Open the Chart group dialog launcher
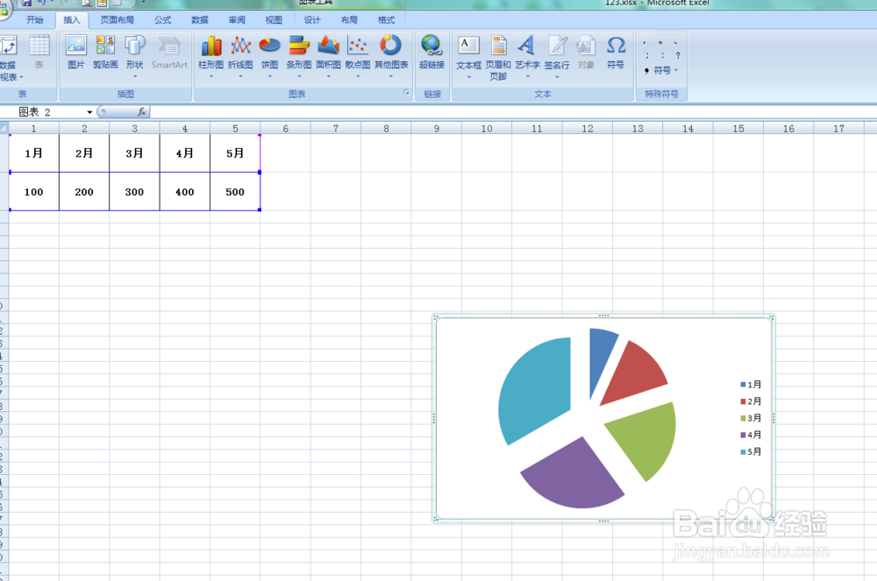Image resolution: width=877 pixels, height=581 pixels. pos(407,93)
